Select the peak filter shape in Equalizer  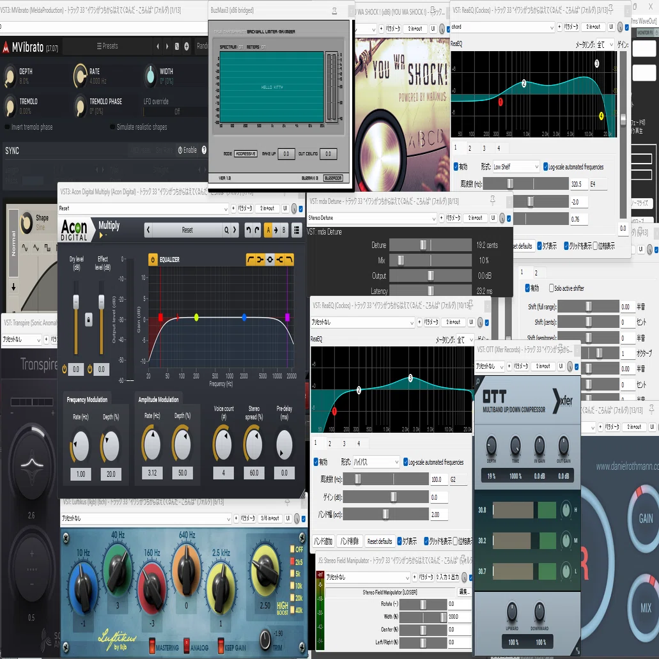click(270, 260)
